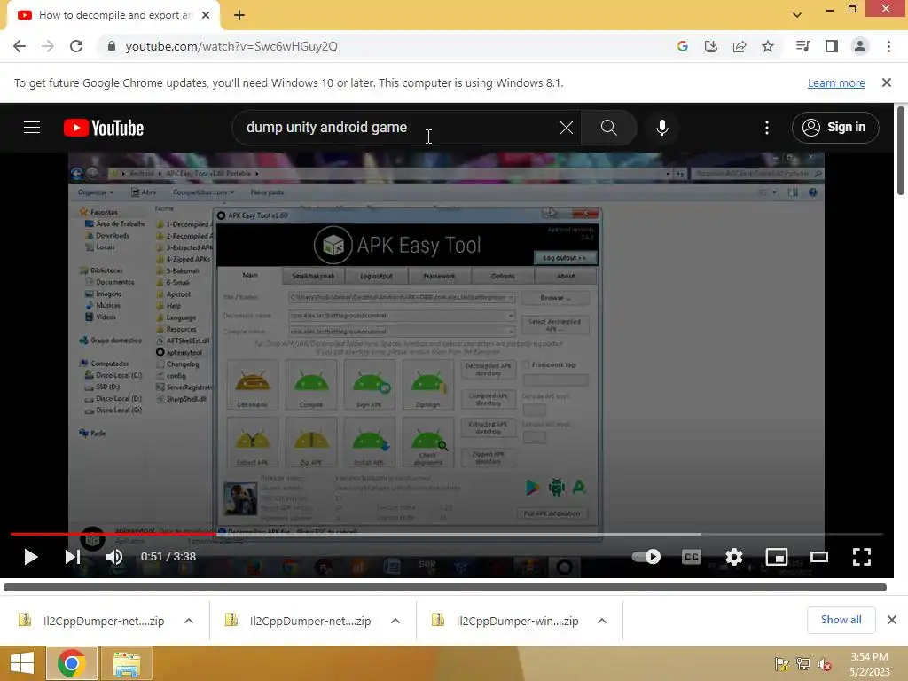This screenshot has width=908, height=681.
Task: Open YouTube hamburger guide menu
Action: [x=32, y=128]
